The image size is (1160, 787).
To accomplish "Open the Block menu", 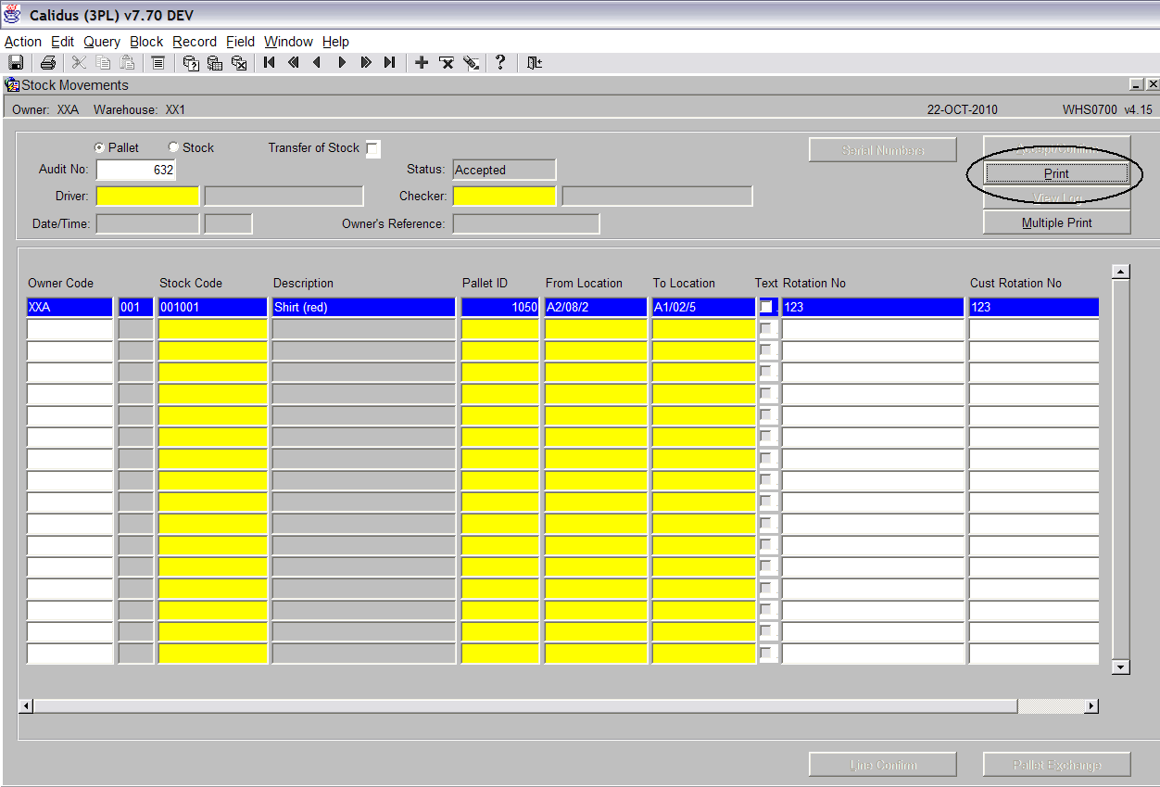I will click(146, 42).
